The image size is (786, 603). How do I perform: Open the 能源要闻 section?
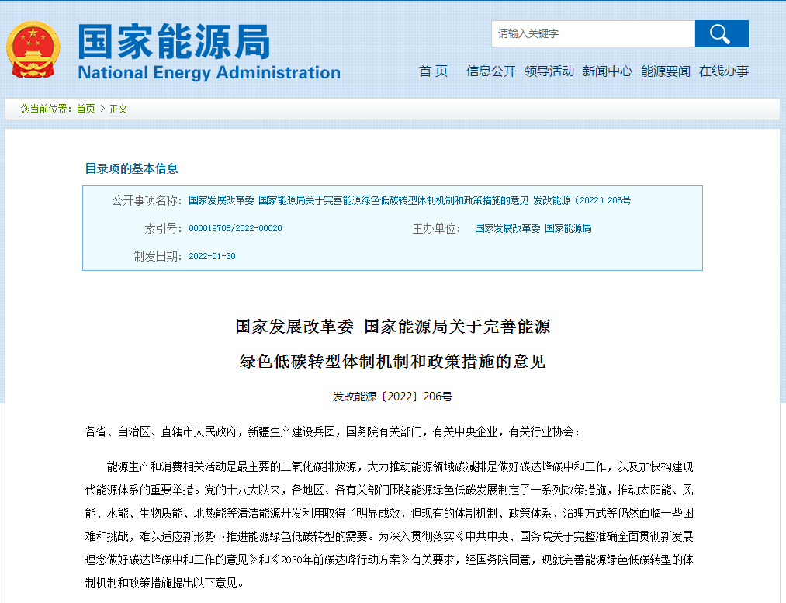(665, 71)
